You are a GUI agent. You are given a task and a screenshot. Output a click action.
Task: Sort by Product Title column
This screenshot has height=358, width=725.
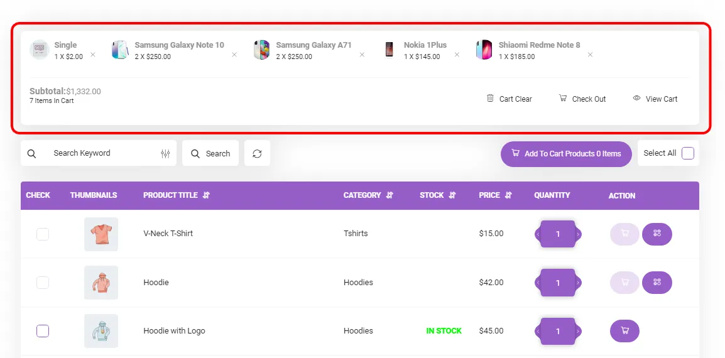pyautogui.click(x=206, y=195)
